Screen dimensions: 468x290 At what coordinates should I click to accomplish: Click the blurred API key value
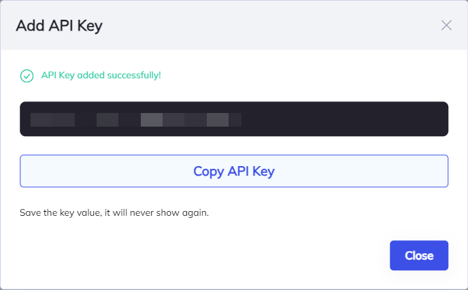[x=136, y=120]
